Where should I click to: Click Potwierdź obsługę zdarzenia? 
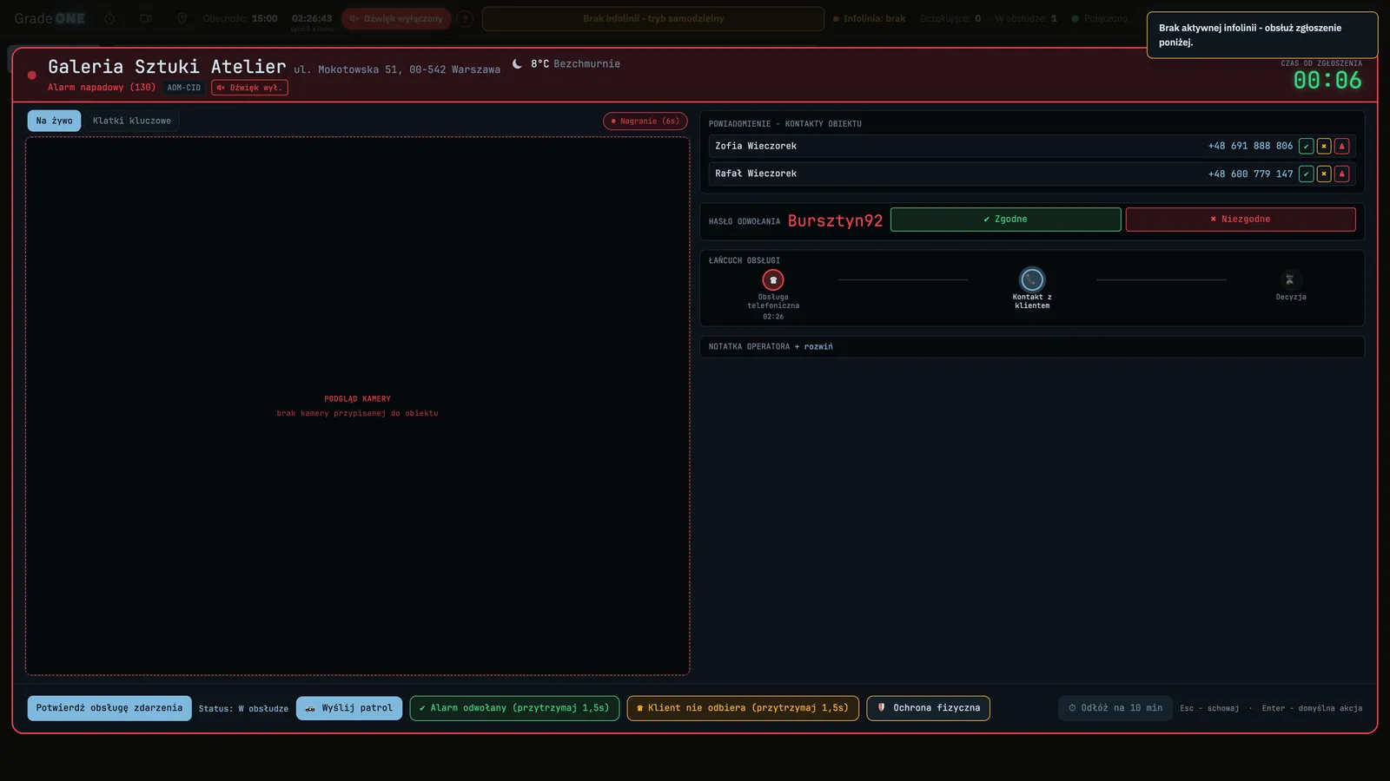(x=109, y=708)
